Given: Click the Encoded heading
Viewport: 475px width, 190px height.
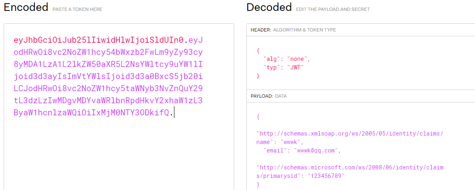Looking at the screenshot, I should coord(26,7).
